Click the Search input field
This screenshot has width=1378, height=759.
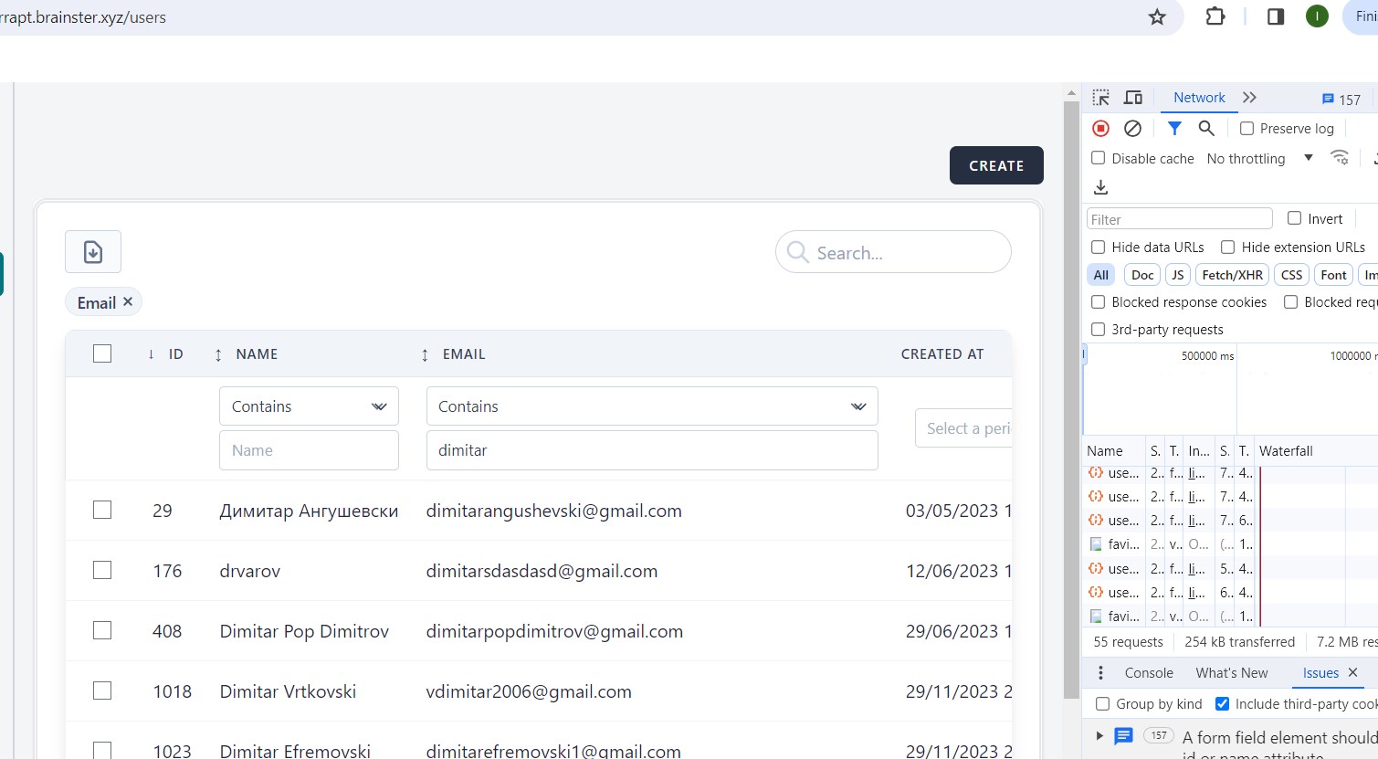click(904, 253)
